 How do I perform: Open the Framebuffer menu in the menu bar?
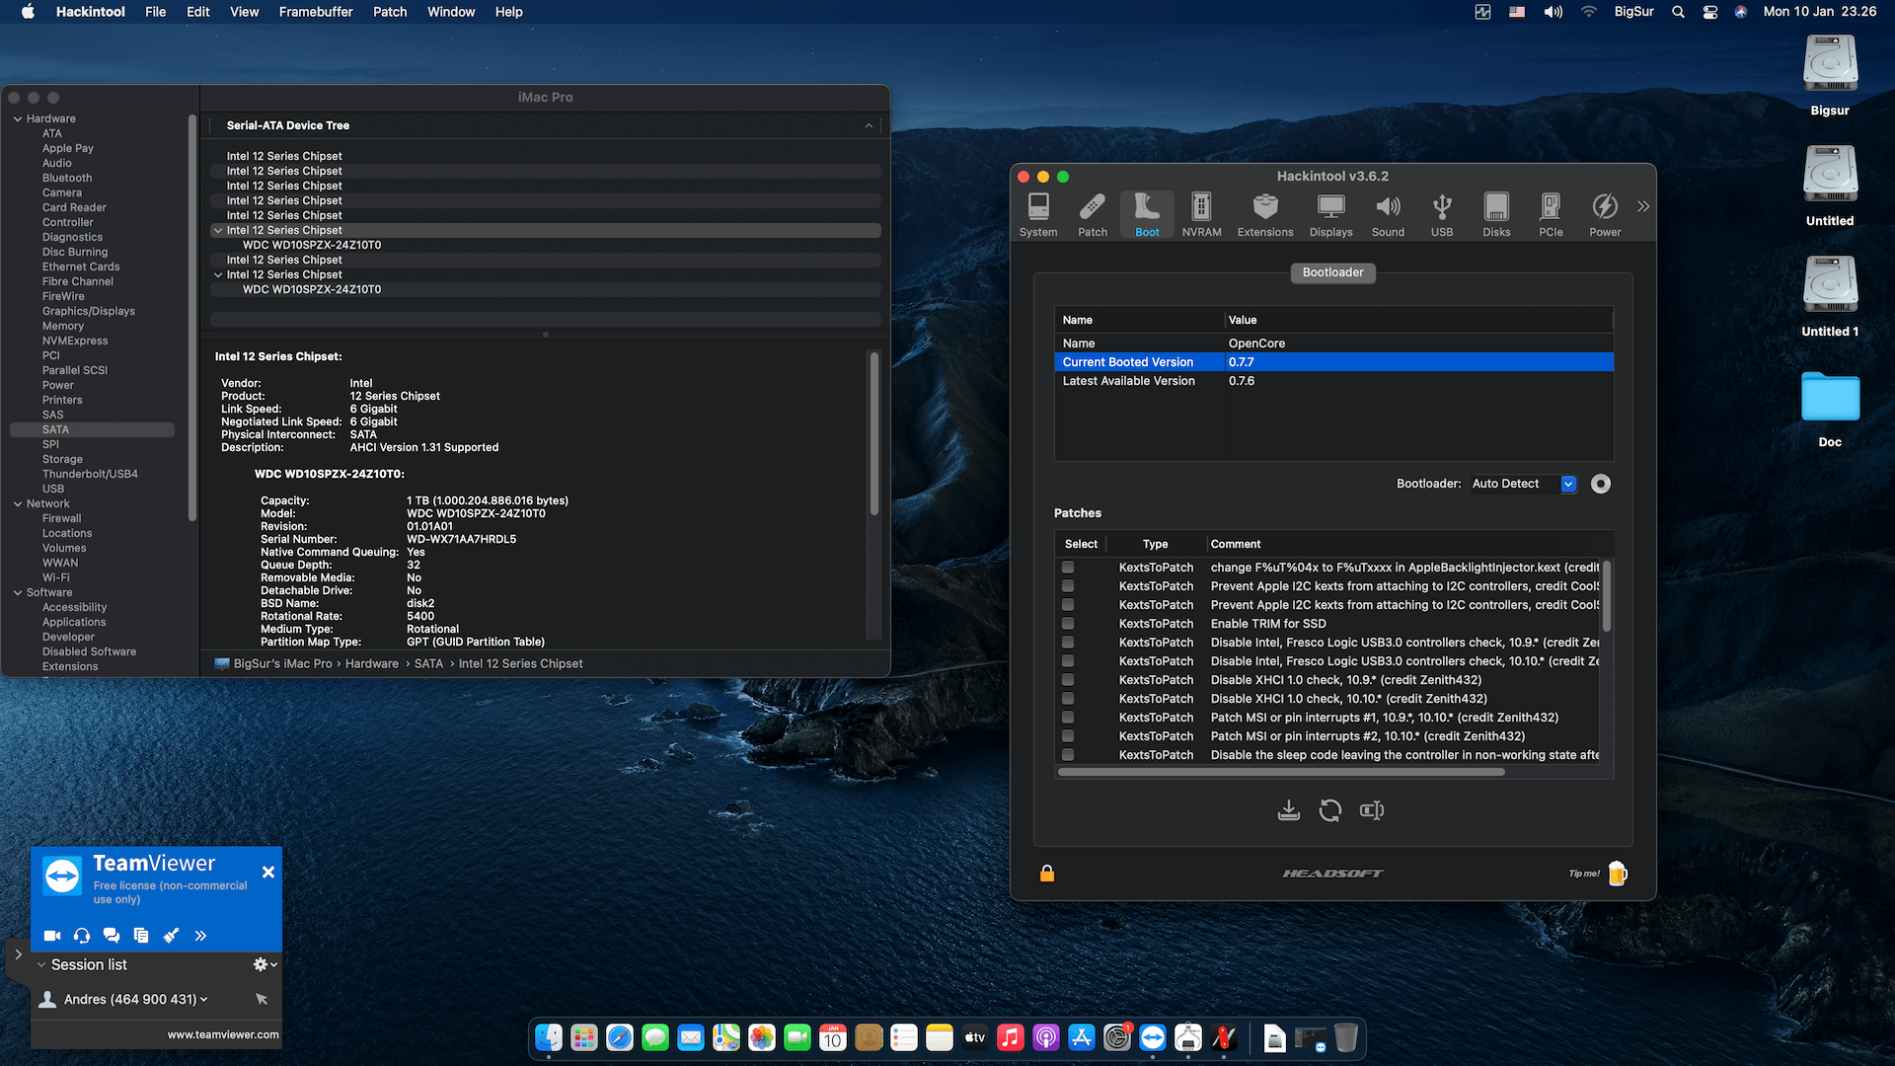click(315, 12)
